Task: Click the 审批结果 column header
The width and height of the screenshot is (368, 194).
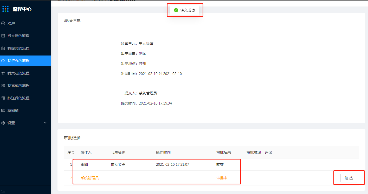Action: 224,152
